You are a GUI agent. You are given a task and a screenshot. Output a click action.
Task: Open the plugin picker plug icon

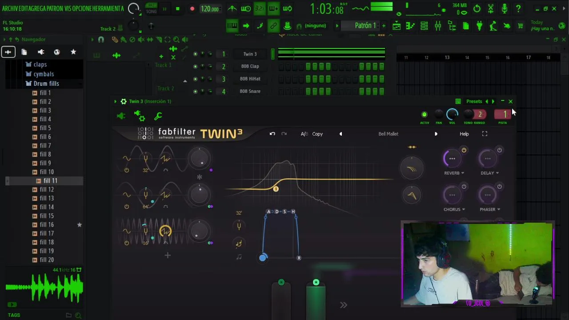pos(479,26)
